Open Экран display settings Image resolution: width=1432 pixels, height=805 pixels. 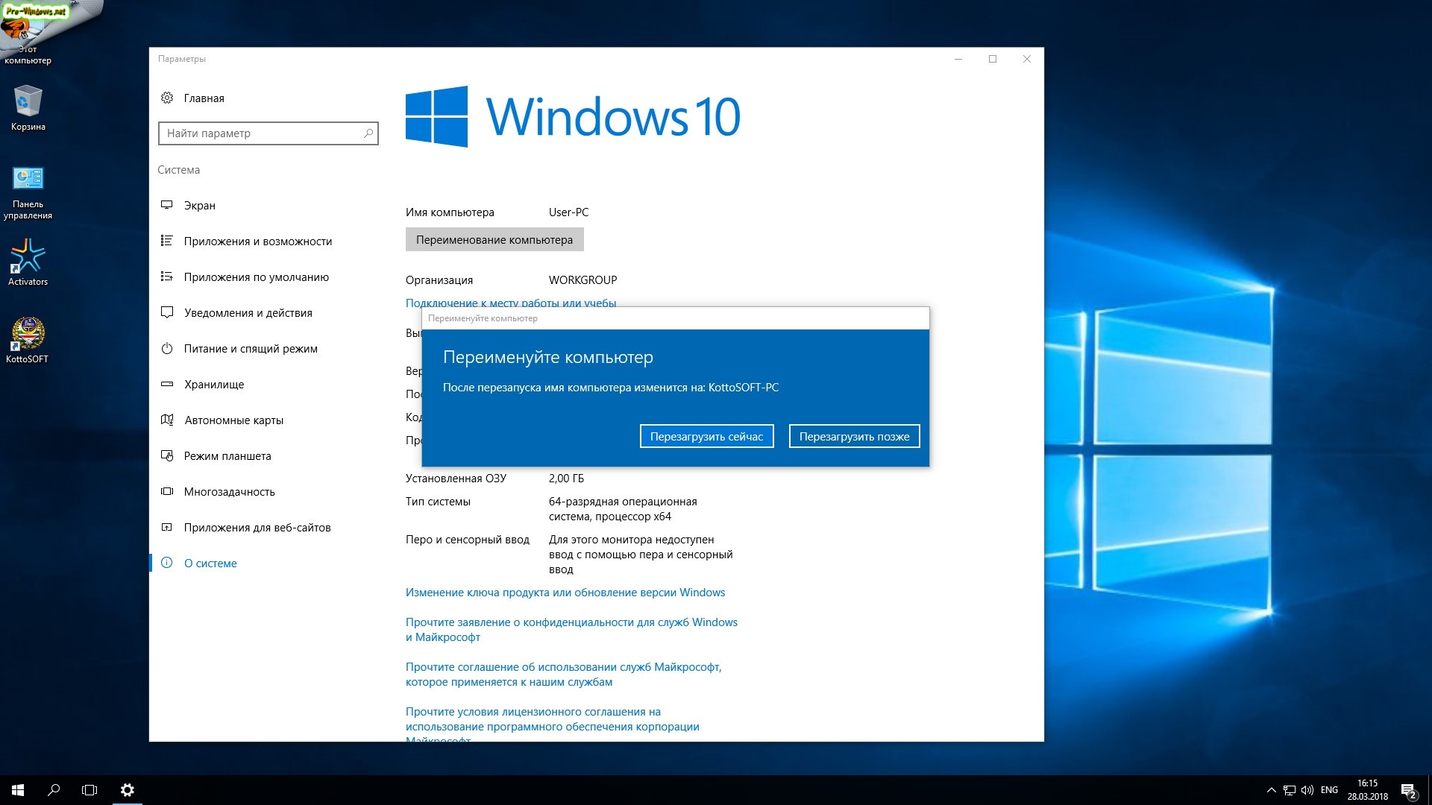click(x=199, y=206)
